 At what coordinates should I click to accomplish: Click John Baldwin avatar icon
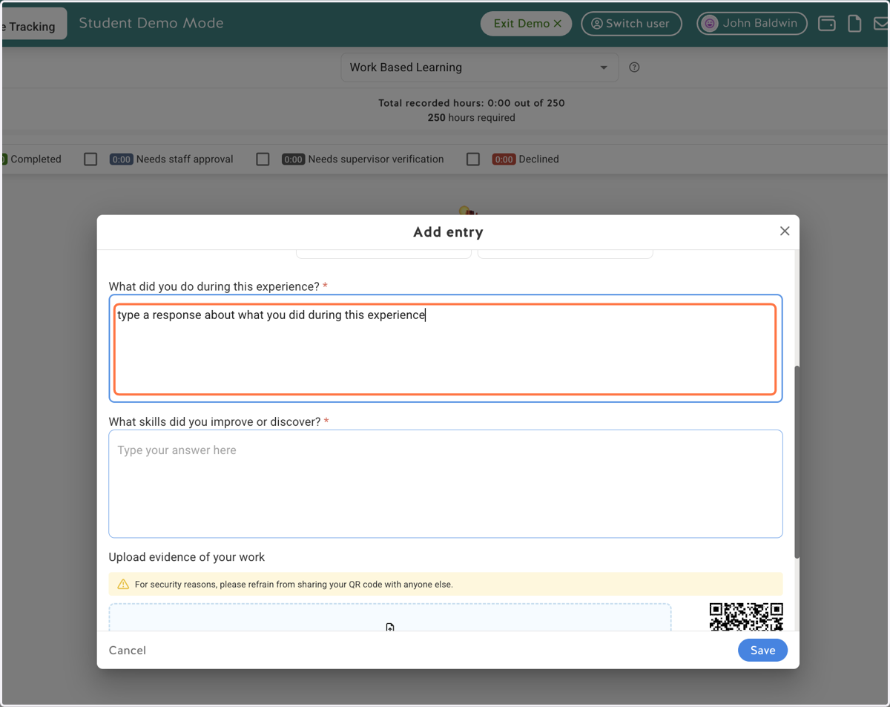coord(710,24)
